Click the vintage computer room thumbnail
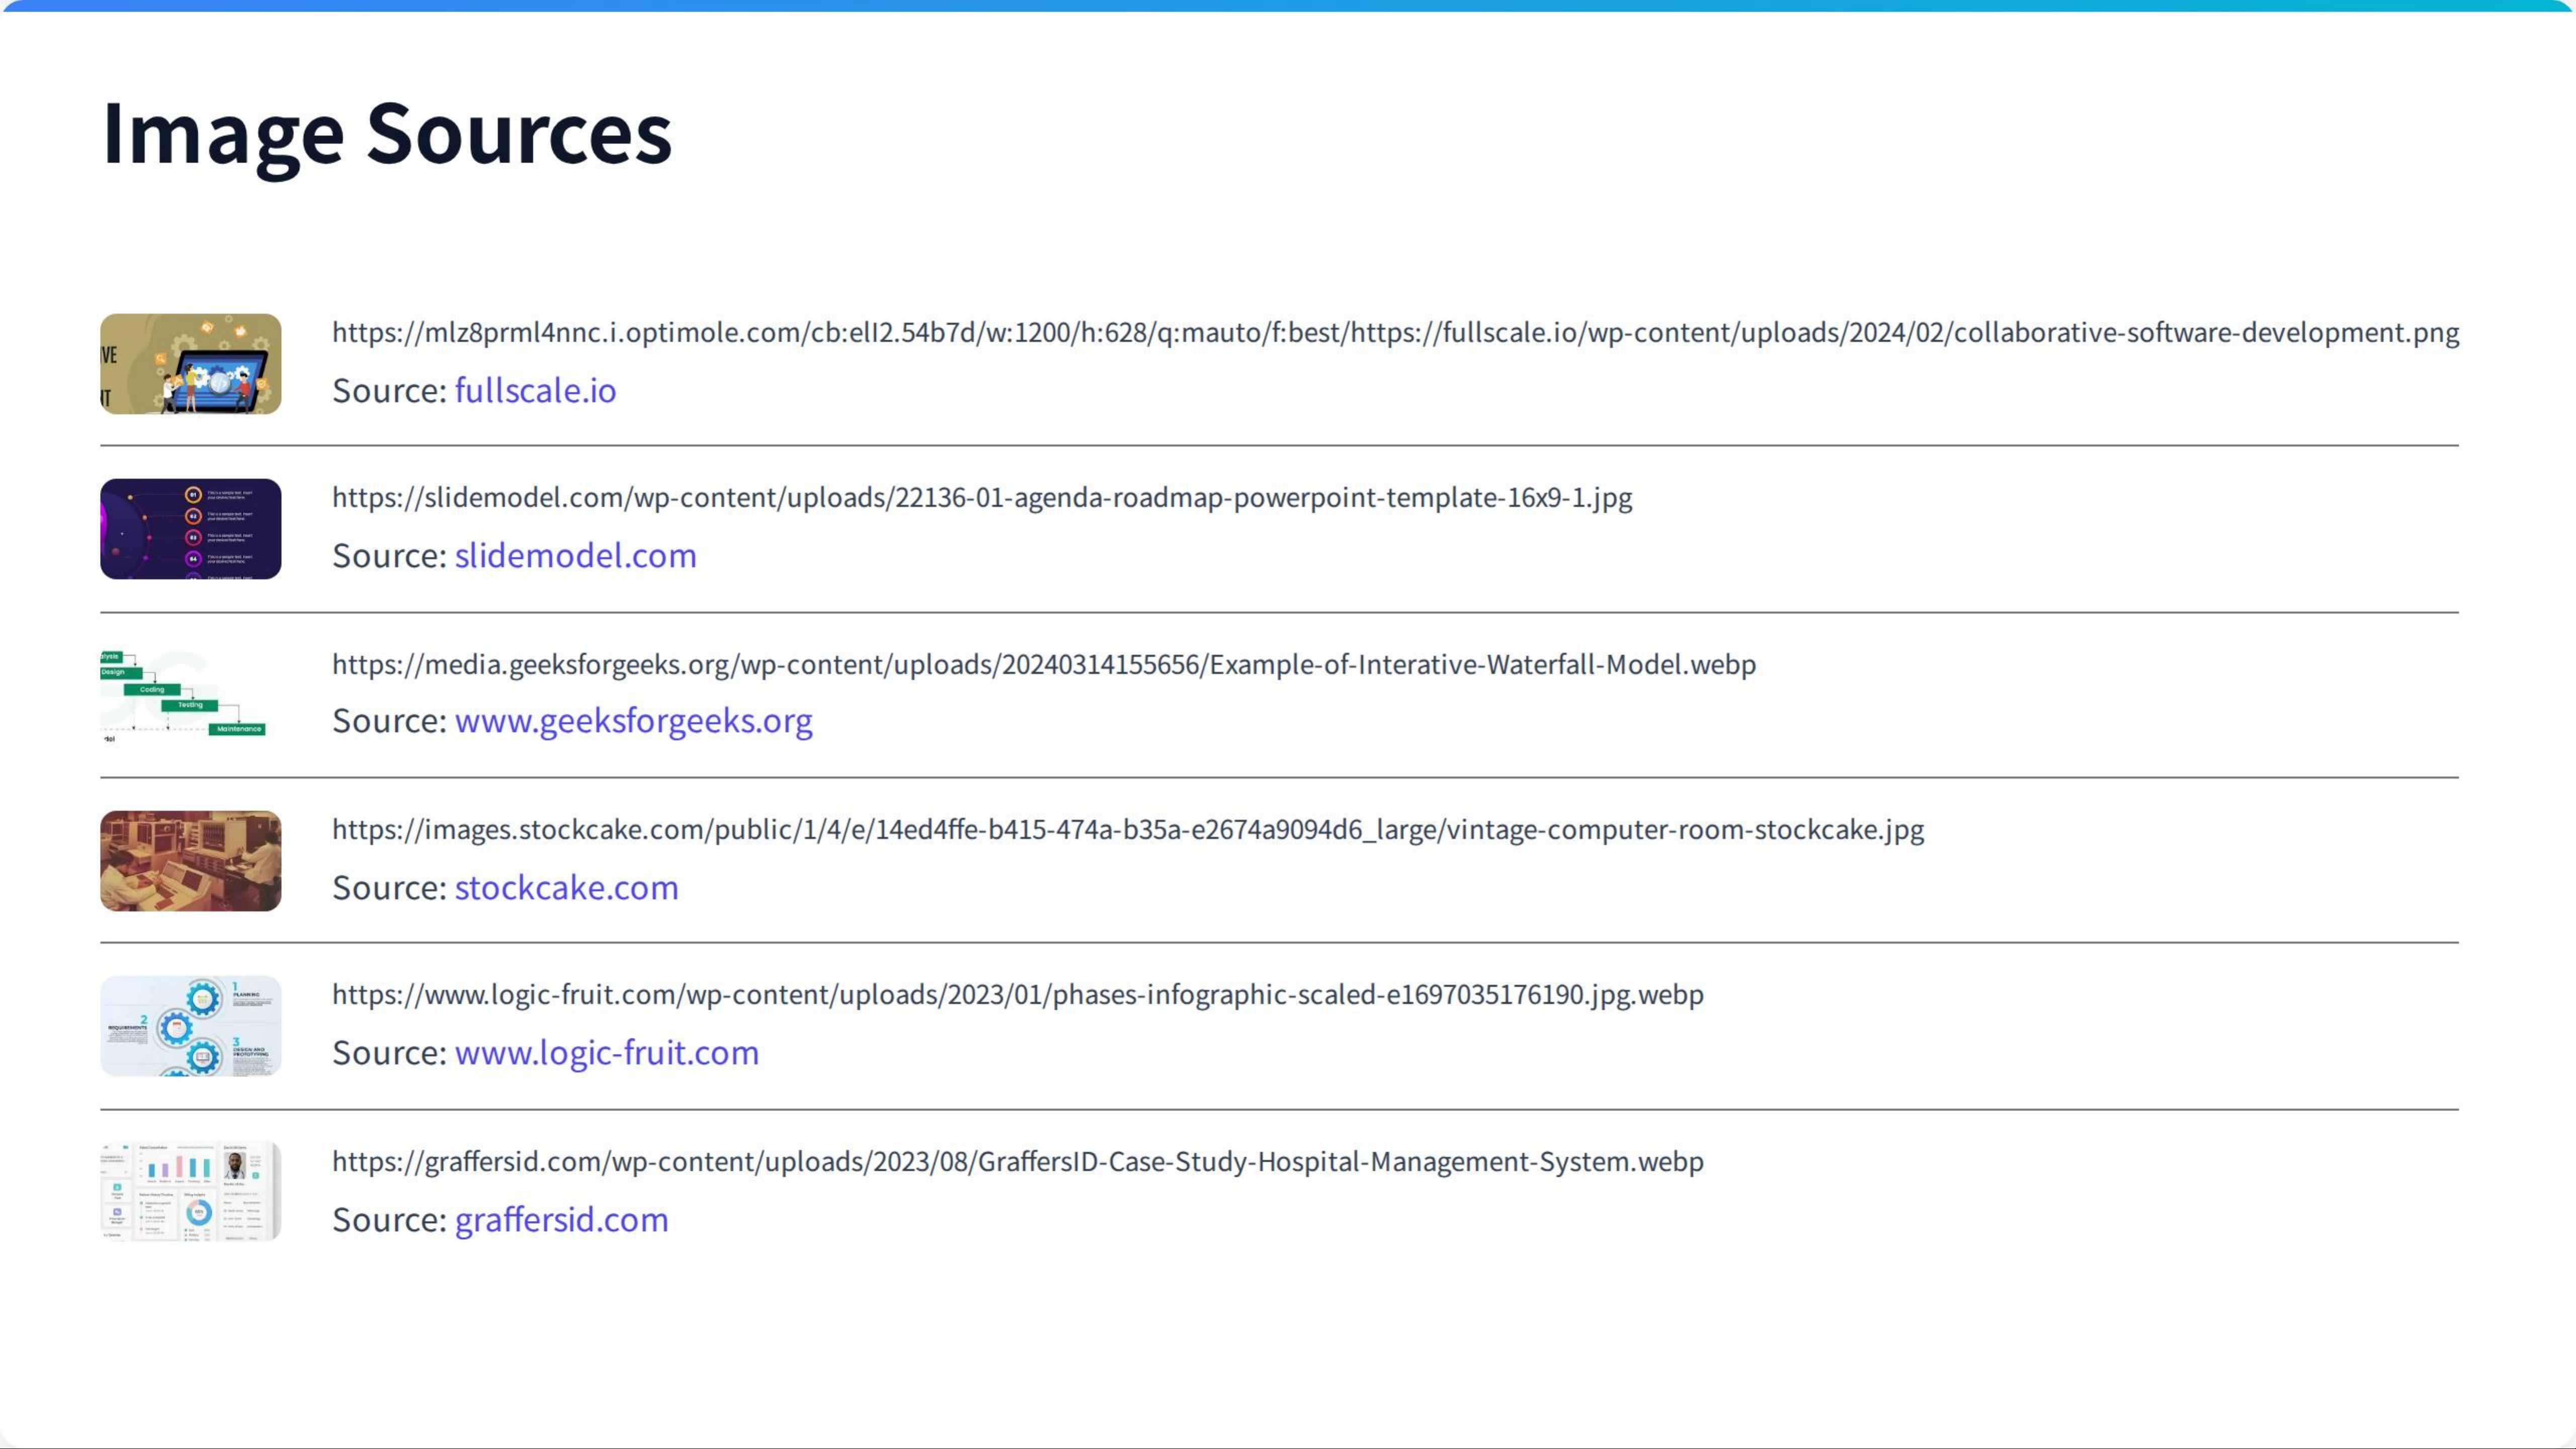This screenshot has height=1449, width=2576. (x=190, y=861)
